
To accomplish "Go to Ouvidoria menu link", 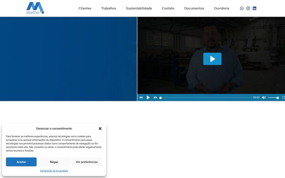I will click(x=221, y=8).
